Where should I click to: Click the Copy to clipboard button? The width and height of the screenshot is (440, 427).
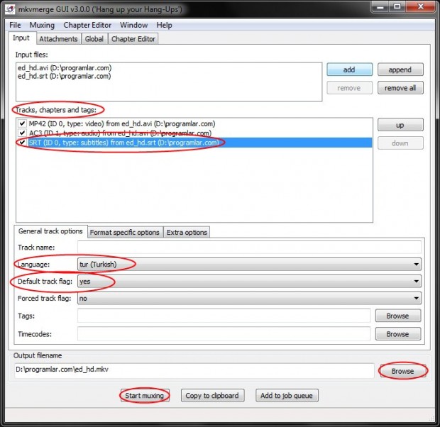[x=212, y=396]
